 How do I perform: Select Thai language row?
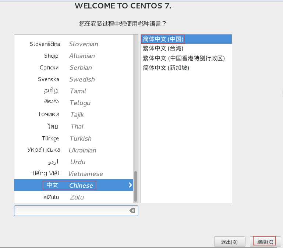click(74, 126)
